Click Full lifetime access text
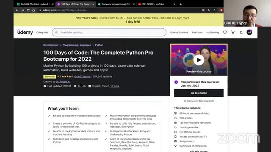 point(190,132)
